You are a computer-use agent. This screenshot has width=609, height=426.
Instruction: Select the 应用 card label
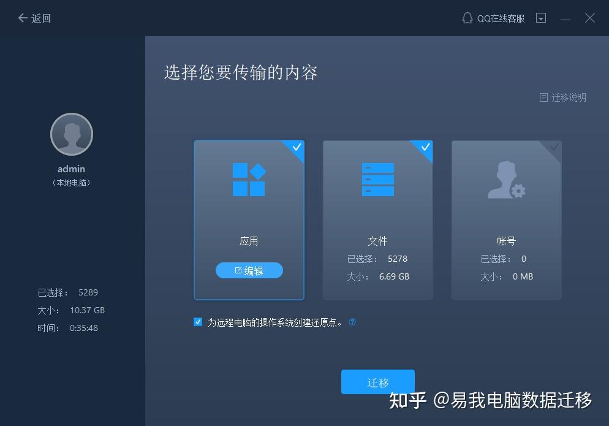coord(249,242)
